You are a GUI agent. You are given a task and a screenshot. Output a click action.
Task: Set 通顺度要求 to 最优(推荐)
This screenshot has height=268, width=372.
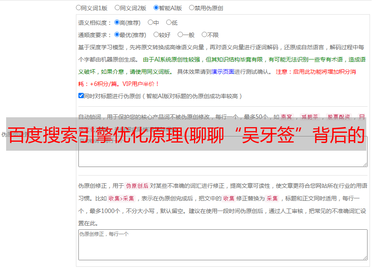[x=117, y=35]
